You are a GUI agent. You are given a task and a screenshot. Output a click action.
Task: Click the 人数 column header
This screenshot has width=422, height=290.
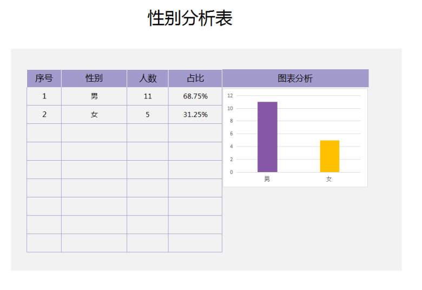(x=148, y=78)
